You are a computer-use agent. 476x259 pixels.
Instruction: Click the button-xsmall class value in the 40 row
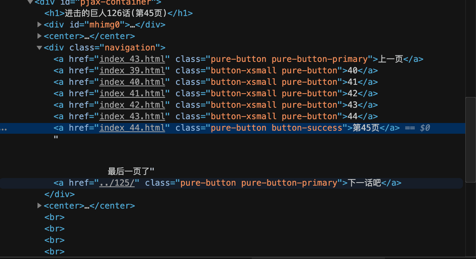(x=274, y=71)
